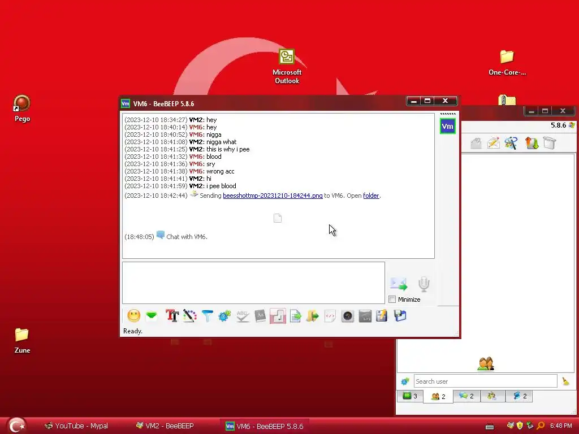This screenshot has width=579, height=434.
Task: Click the gray dictionary book icon
Action: [x=260, y=316]
